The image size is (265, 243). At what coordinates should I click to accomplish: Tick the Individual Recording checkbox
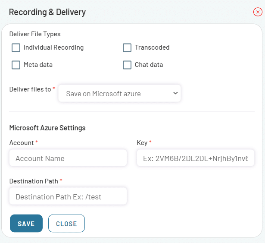16,47
